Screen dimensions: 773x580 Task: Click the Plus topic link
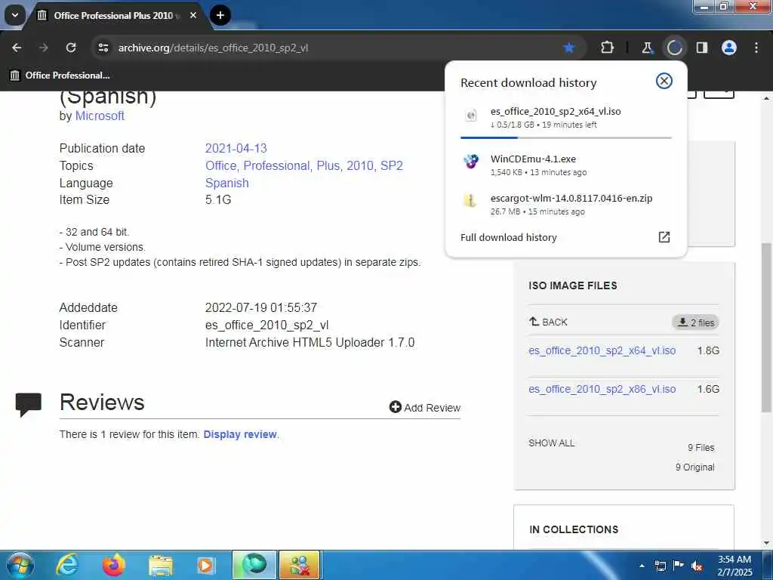click(x=328, y=165)
